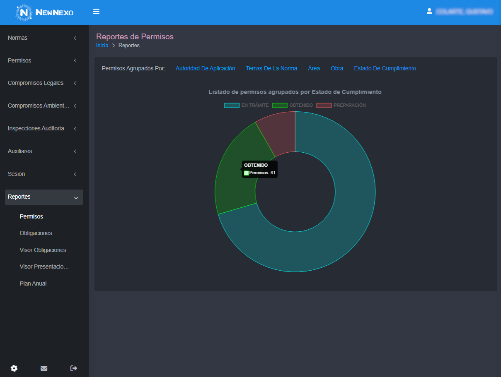
Task: Click the NewNexo logo
Action: point(45,12)
